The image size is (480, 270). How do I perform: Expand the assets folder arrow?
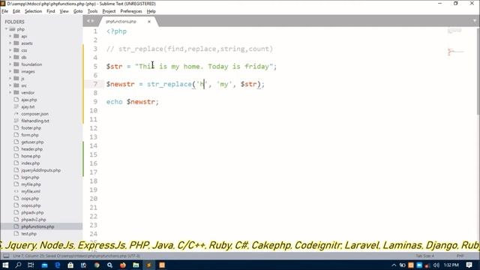10,43
